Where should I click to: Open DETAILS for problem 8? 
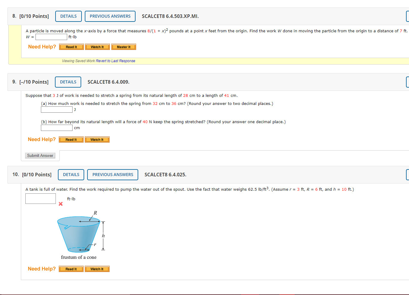[68, 16]
